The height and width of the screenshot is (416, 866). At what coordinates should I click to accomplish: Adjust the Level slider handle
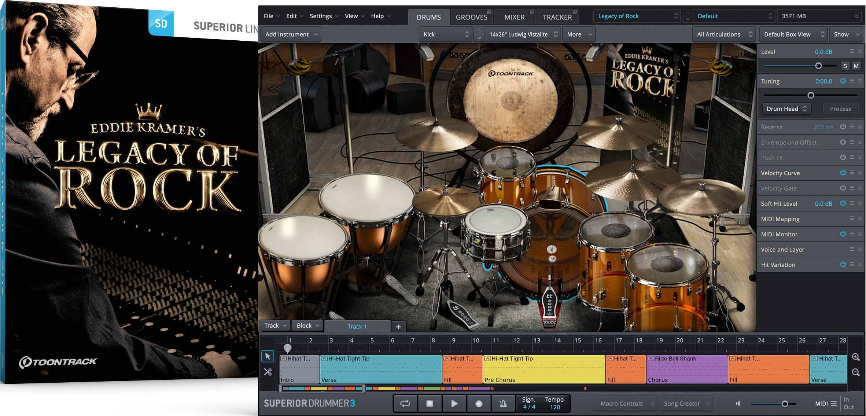coord(818,66)
